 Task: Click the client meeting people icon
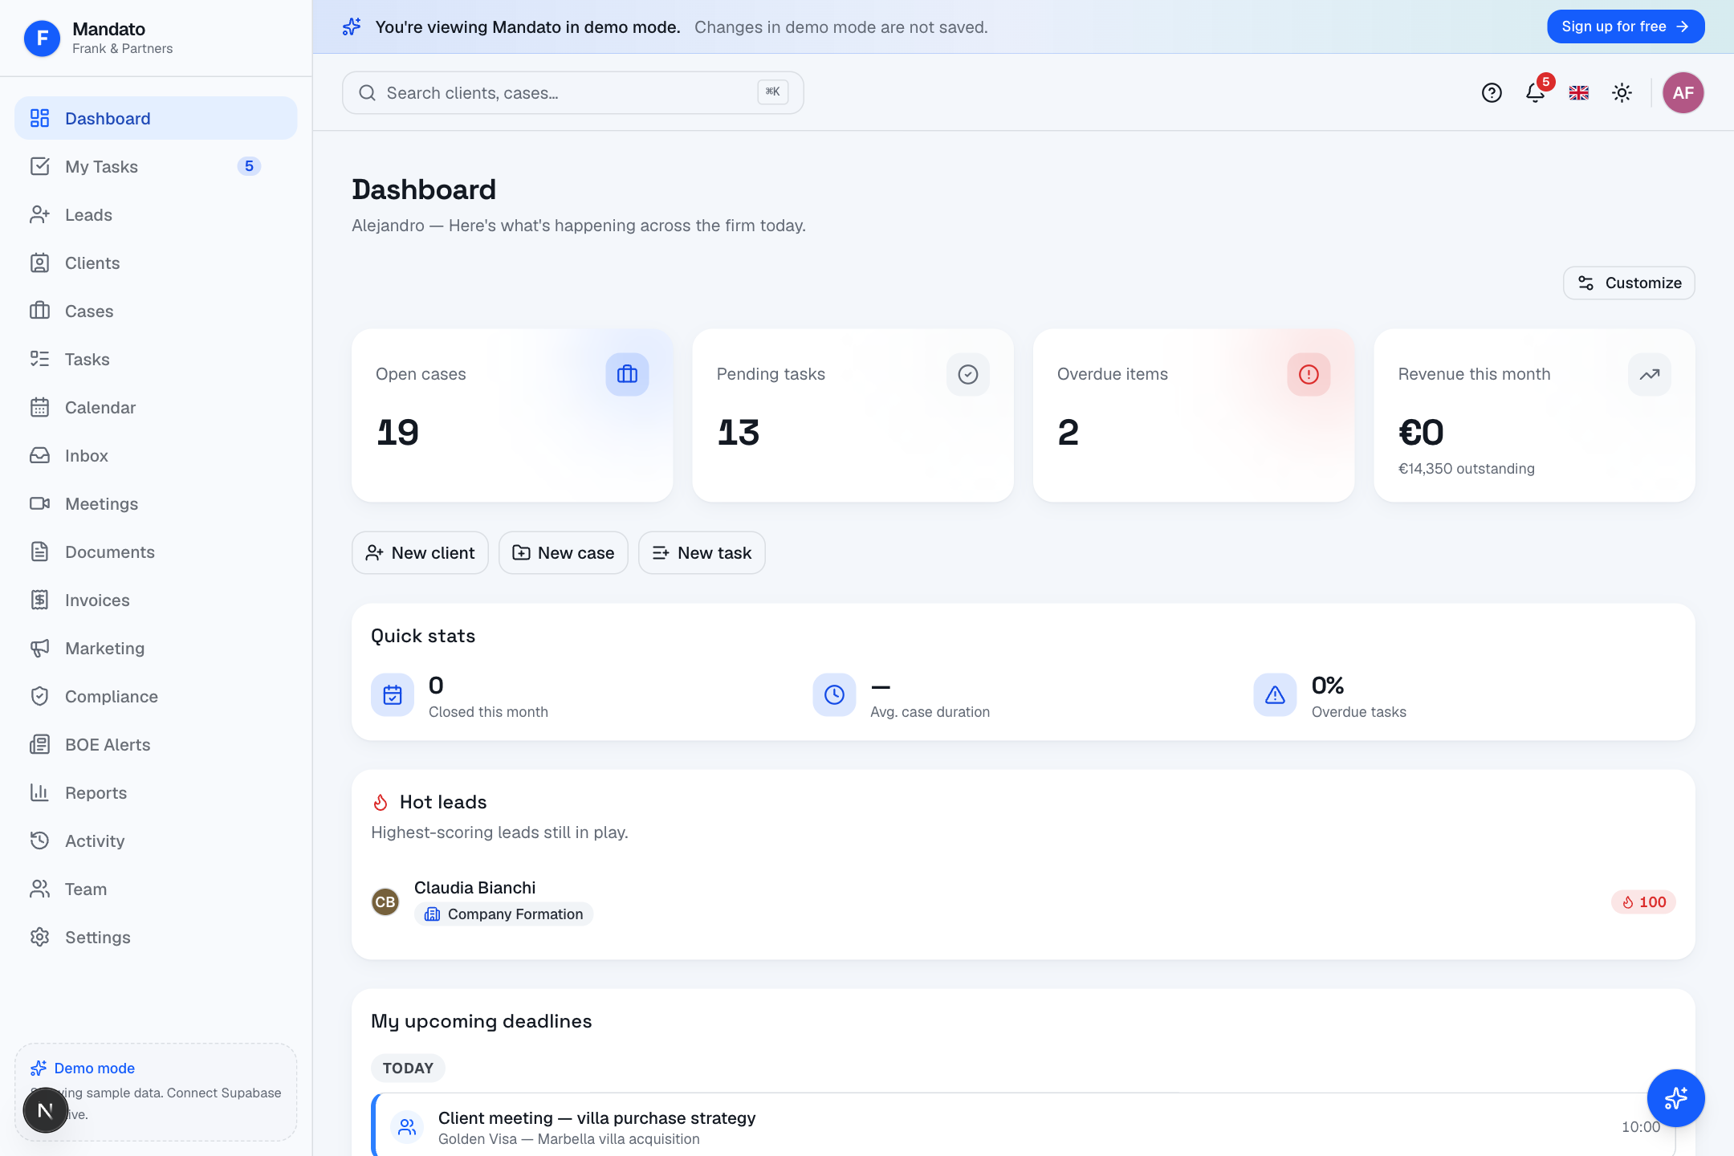point(407,1127)
